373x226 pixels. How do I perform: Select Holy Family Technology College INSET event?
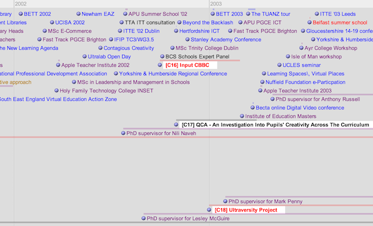[x=106, y=91]
